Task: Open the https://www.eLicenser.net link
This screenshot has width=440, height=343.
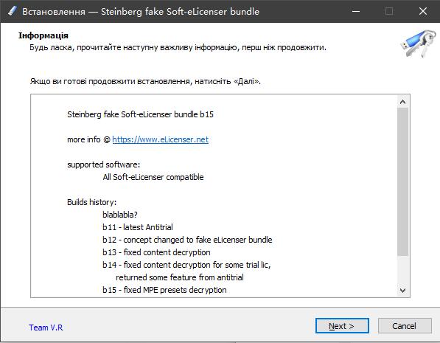Action: (160, 139)
